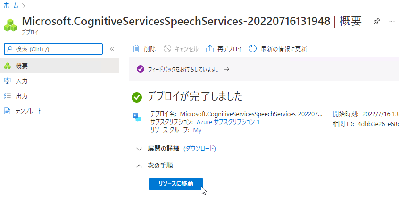Click the 概要 cubes icon in the sidebar
Screen dimensions: 399x198
[8, 66]
